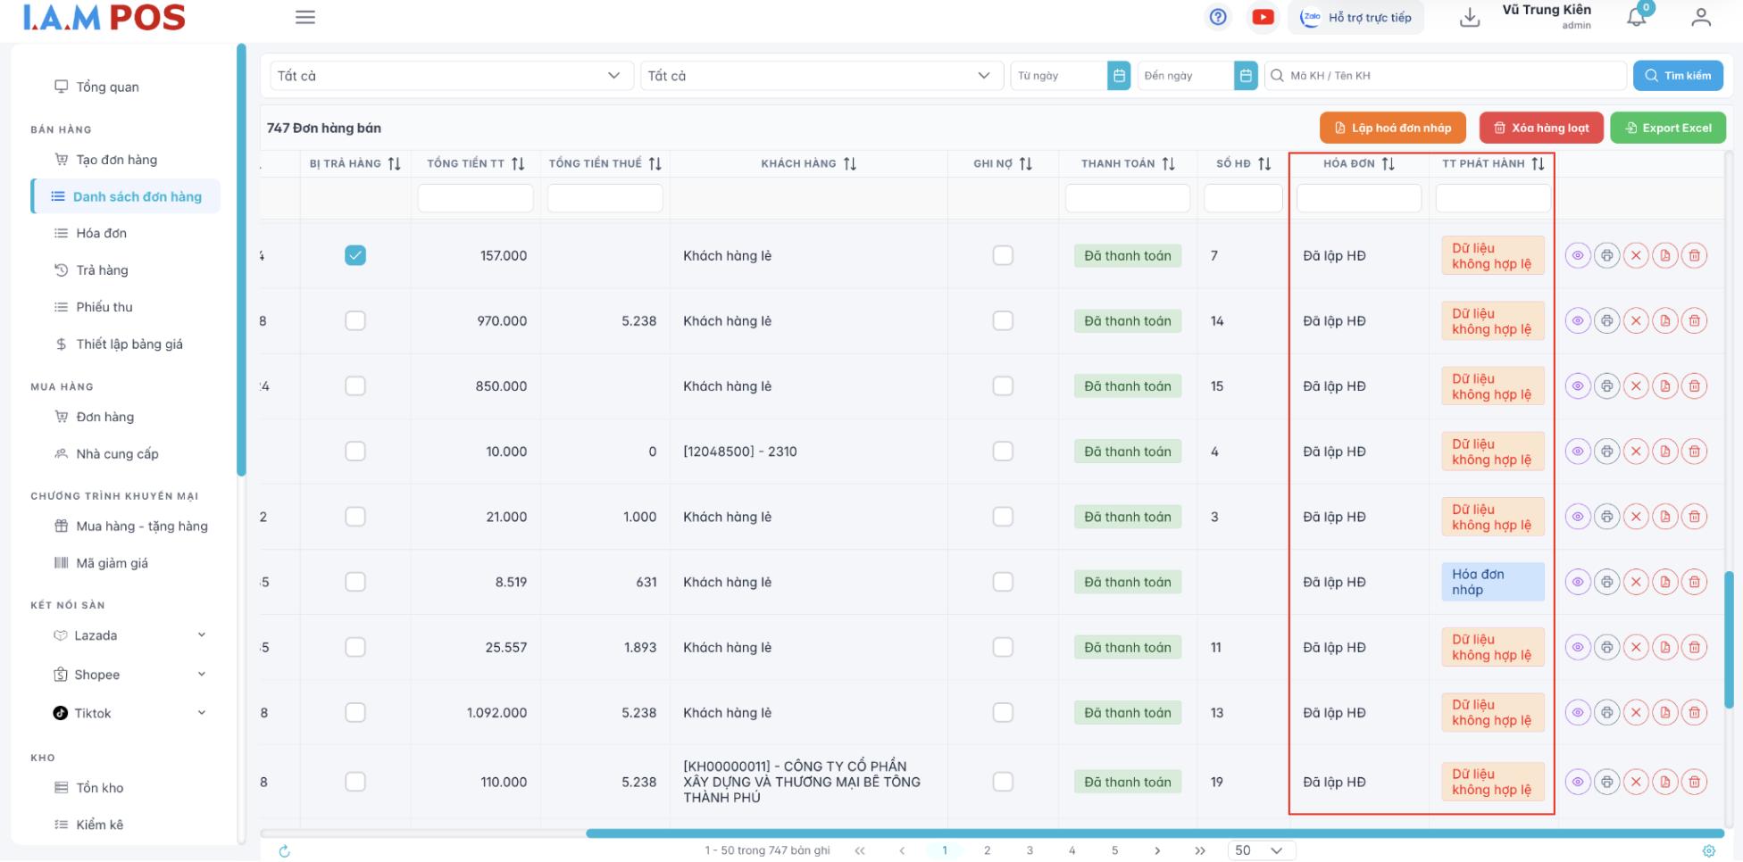Click the YouTube icon in header
Screen dimensions: 1743x862
coord(1263,17)
